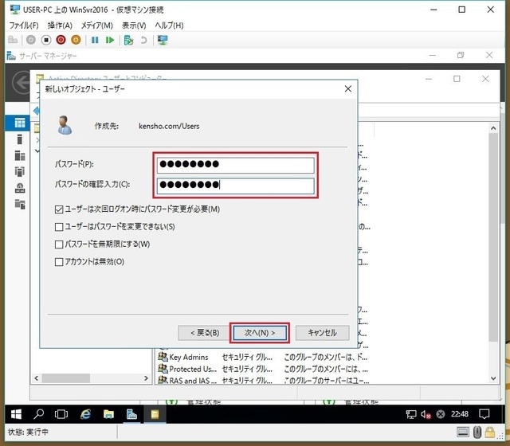510x446 pixels.
Task: Open the Windows Start menu
Action: point(14,414)
